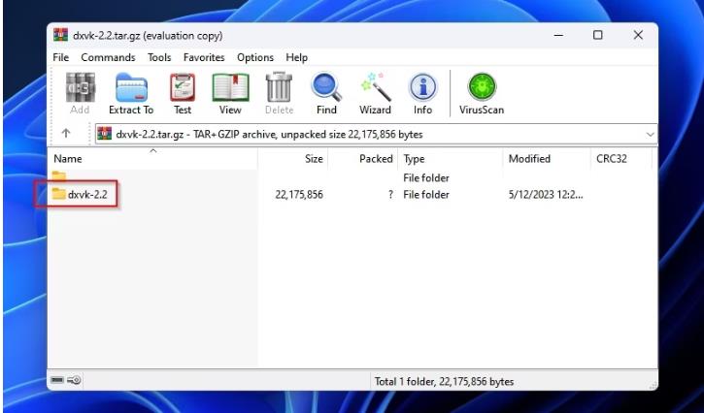Sort by Type column header
This screenshot has height=413, width=704.
[450, 159]
